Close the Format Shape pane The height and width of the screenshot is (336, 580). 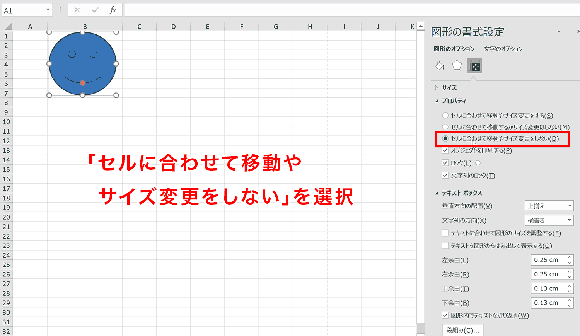pos(578,31)
